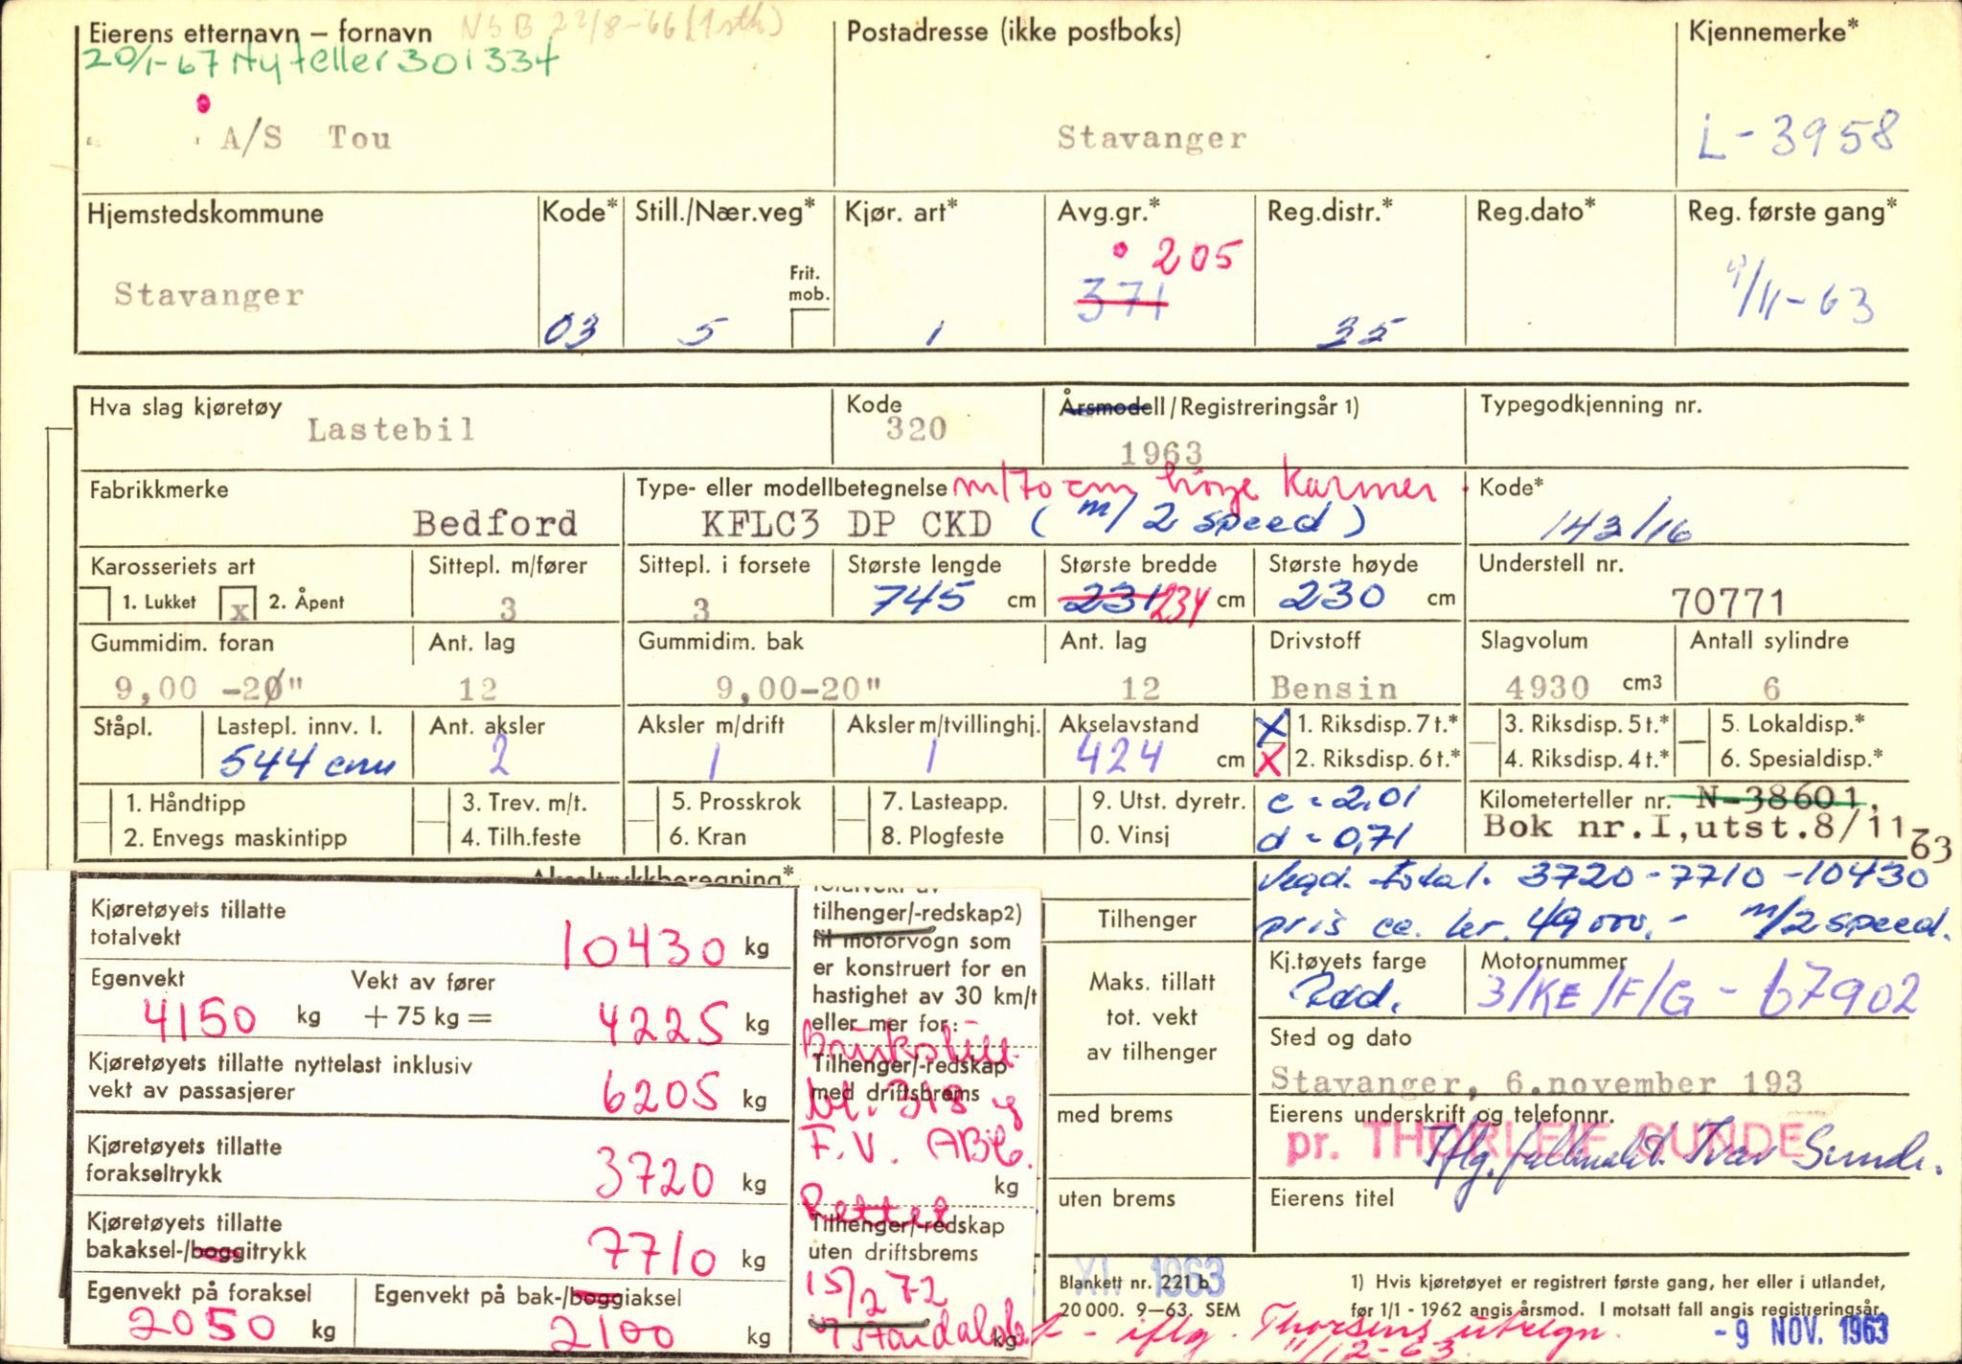The image size is (1962, 1364).
Task: Click Stavanger under Hjemstedskommune
Action: point(209,294)
